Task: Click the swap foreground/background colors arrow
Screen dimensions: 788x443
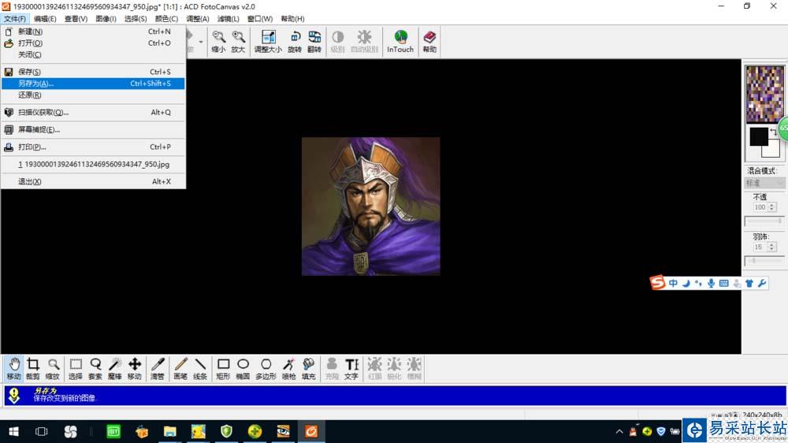Action: 773,132
